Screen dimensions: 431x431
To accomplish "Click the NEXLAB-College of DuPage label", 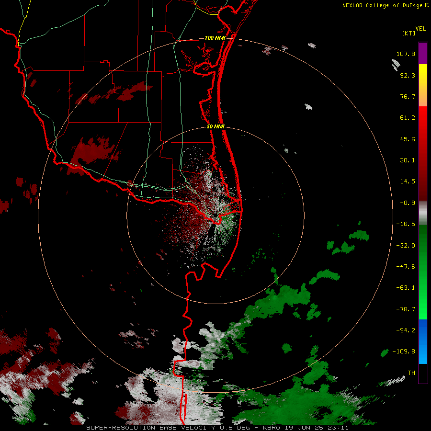I will click(385, 5).
